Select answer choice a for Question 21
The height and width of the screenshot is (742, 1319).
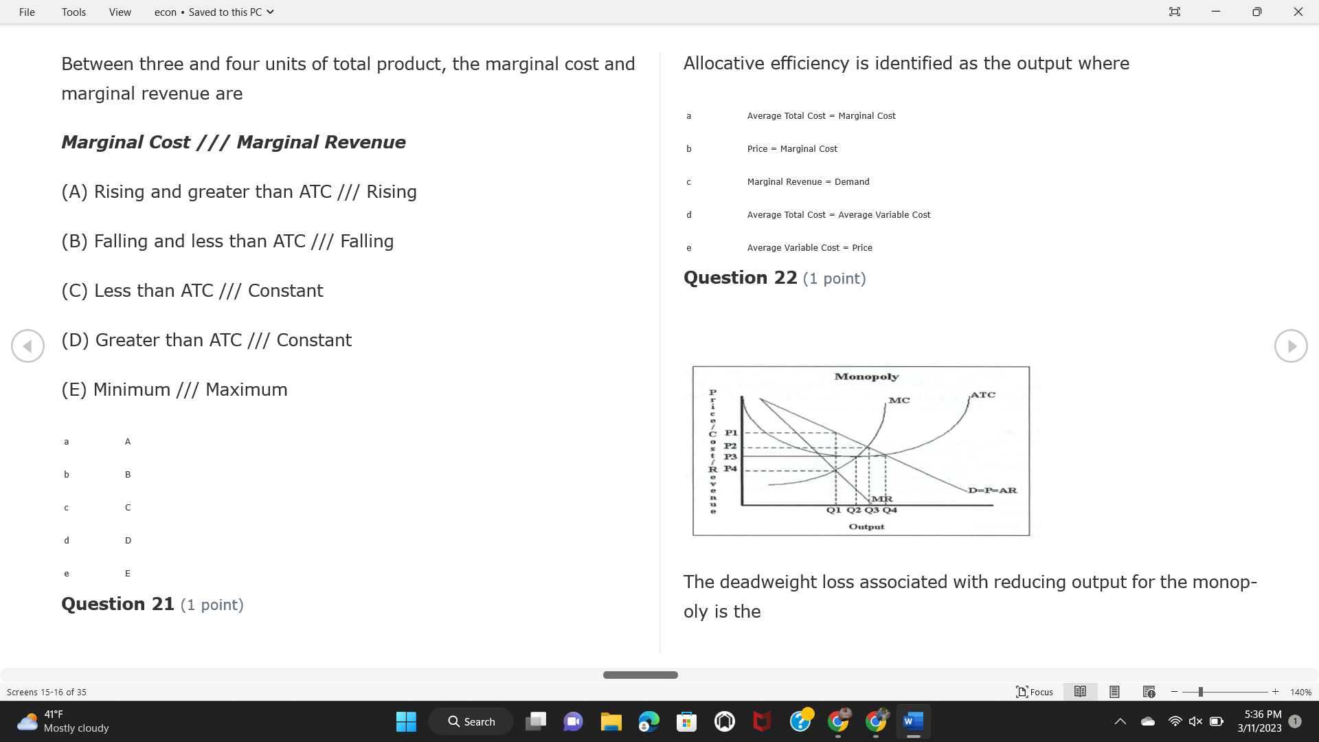pos(66,441)
